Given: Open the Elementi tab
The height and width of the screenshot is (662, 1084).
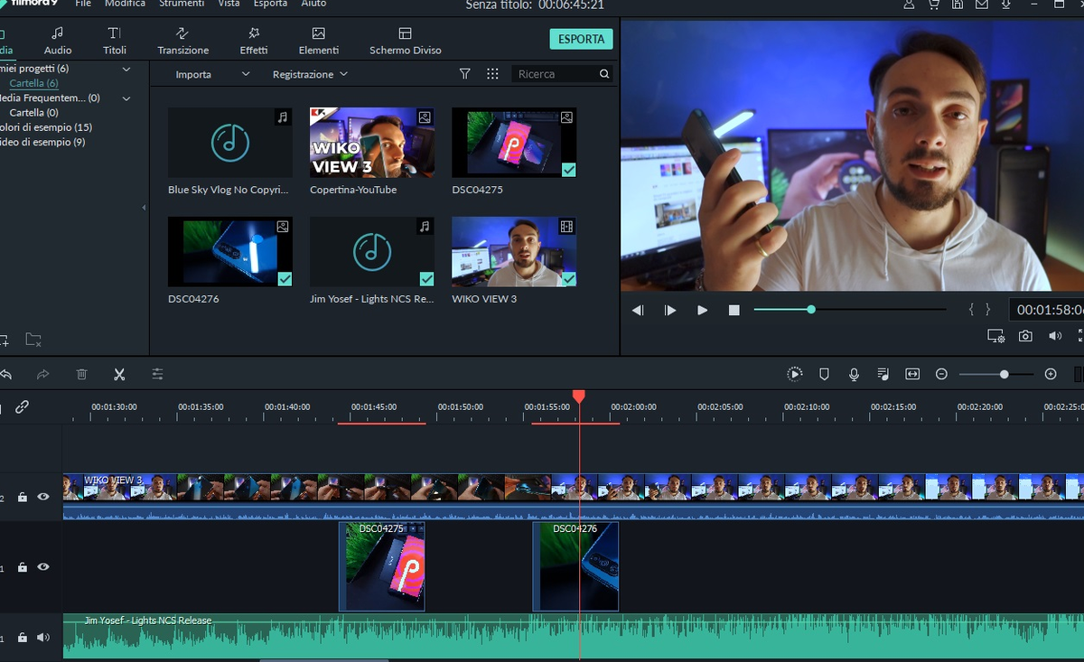Looking at the screenshot, I should click(x=319, y=41).
